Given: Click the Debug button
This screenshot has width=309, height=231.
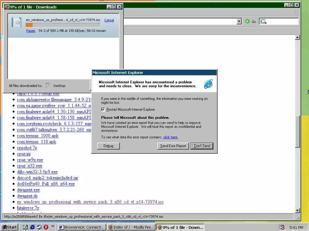Looking at the screenshot, I should (x=108, y=146).
